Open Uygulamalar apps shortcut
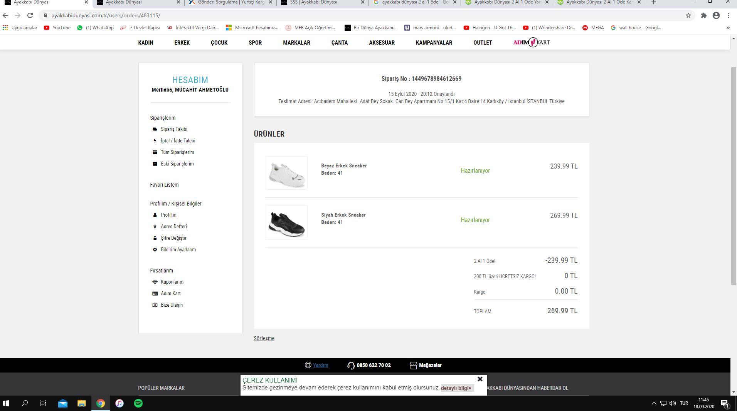This screenshot has width=737, height=411. click(20, 28)
